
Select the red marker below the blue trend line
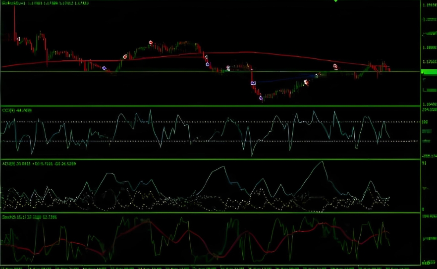point(306,83)
